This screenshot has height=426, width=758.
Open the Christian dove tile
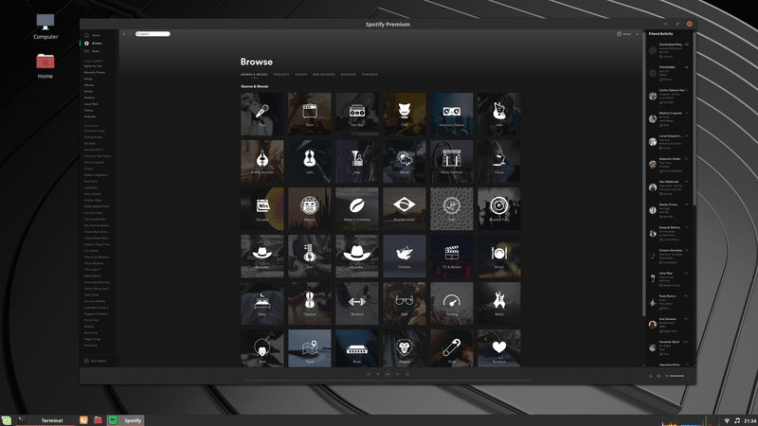click(405, 256)
